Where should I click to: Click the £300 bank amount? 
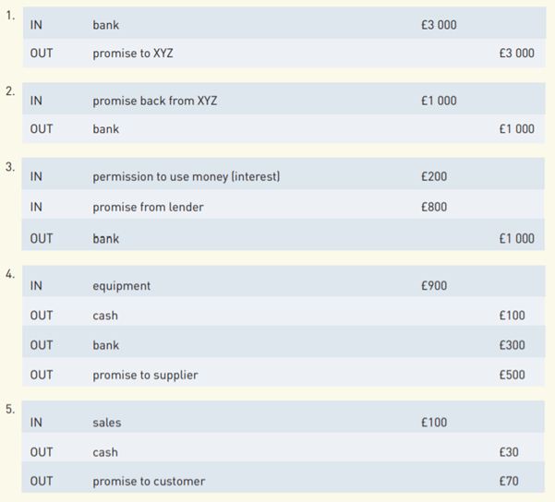[511, 345]
